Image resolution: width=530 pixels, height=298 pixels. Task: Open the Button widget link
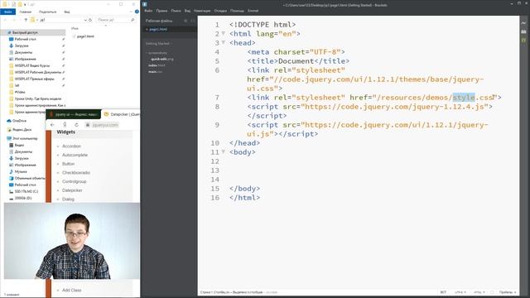(x=68, y=164)
